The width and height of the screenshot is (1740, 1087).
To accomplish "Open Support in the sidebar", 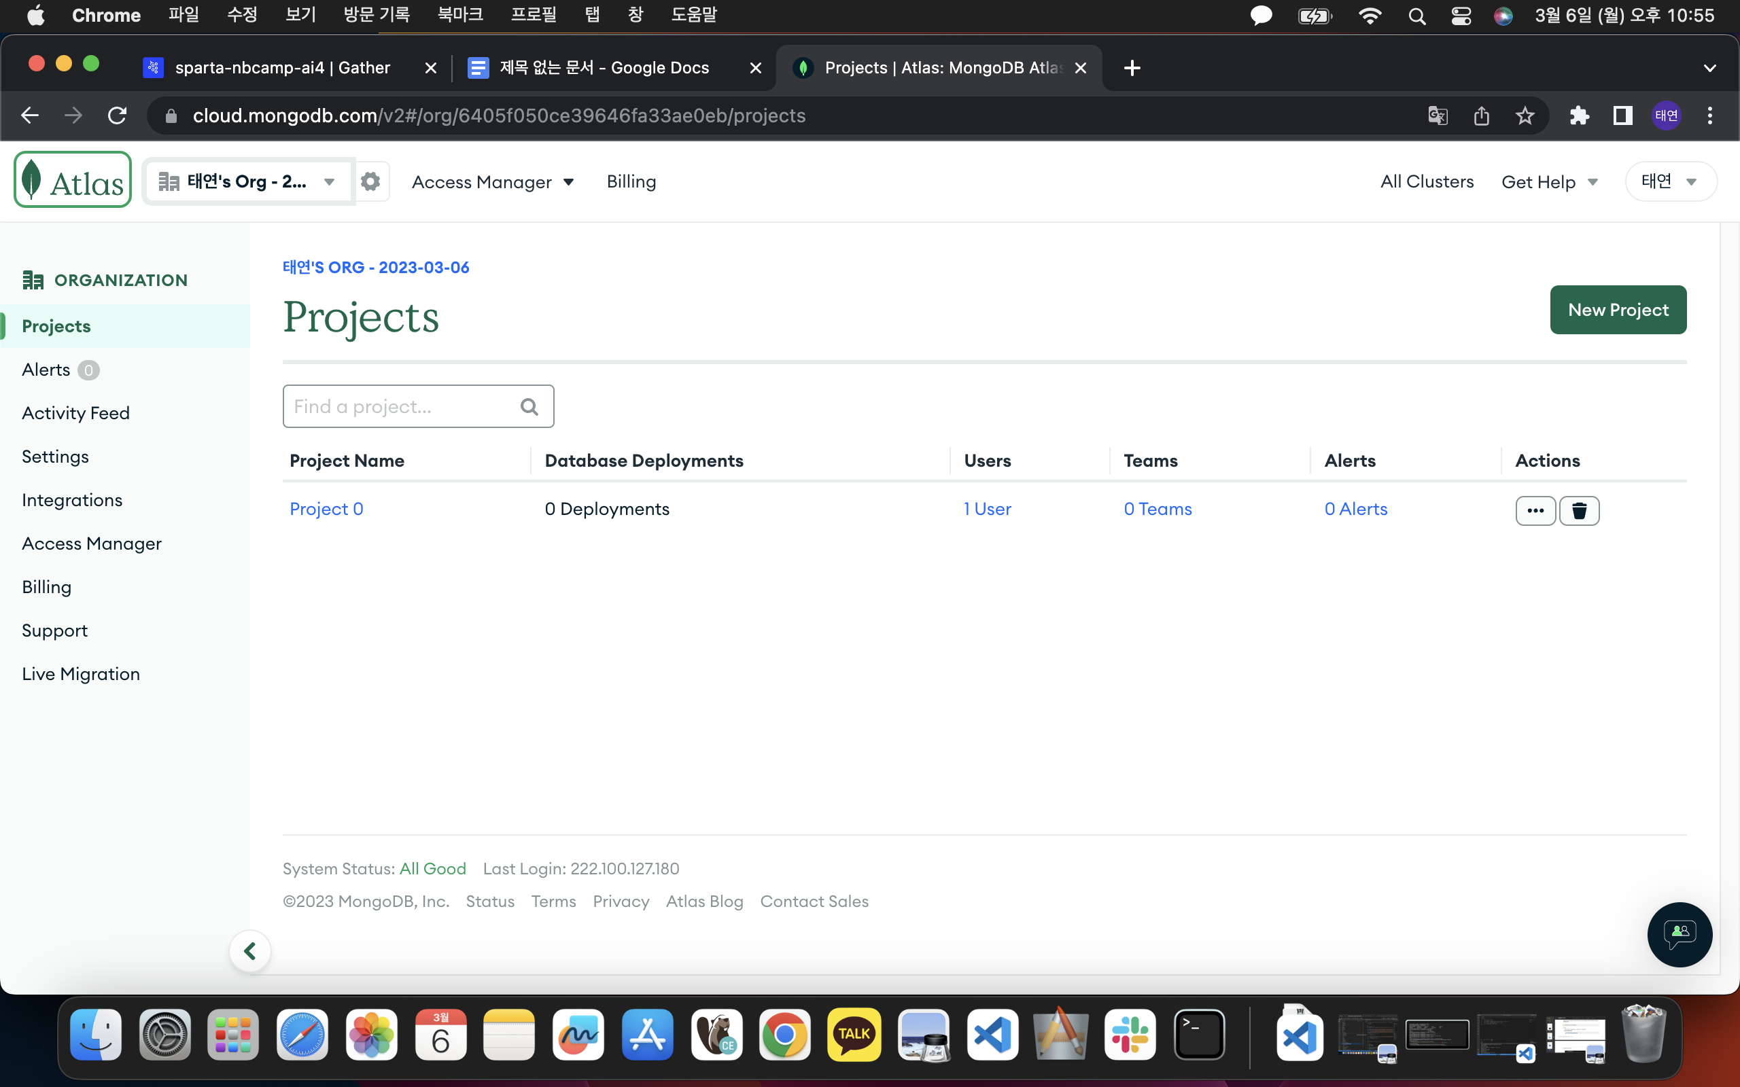I will coord(54,630).
